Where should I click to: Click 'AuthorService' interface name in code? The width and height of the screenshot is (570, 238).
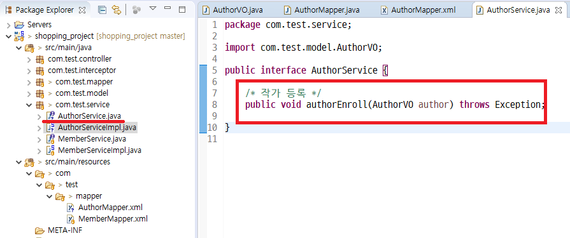click(345, 70)
